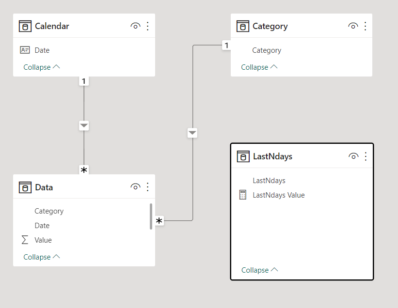Click the '1' cardinality marker beside Category
The width and height of the screenshot is (398, 308).
[x=226, y=46]
